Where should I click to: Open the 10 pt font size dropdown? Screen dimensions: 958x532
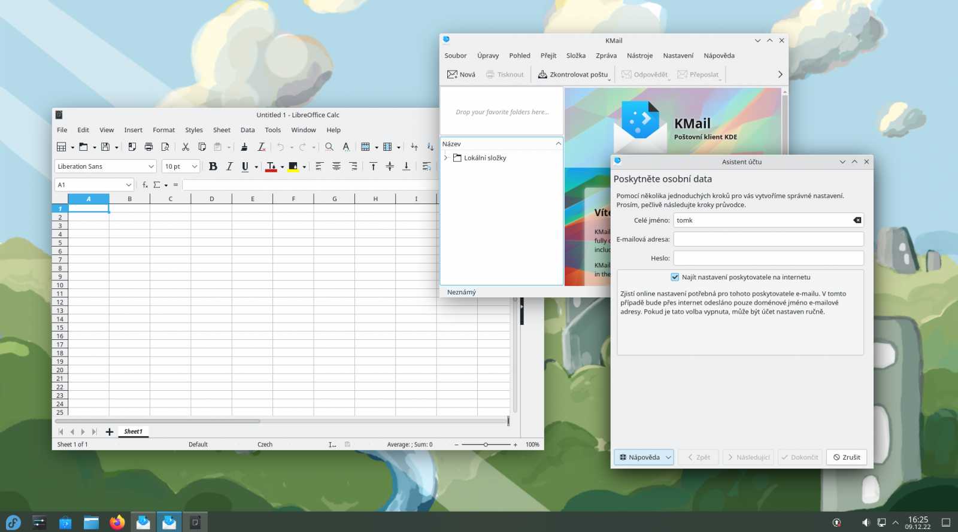195,166
